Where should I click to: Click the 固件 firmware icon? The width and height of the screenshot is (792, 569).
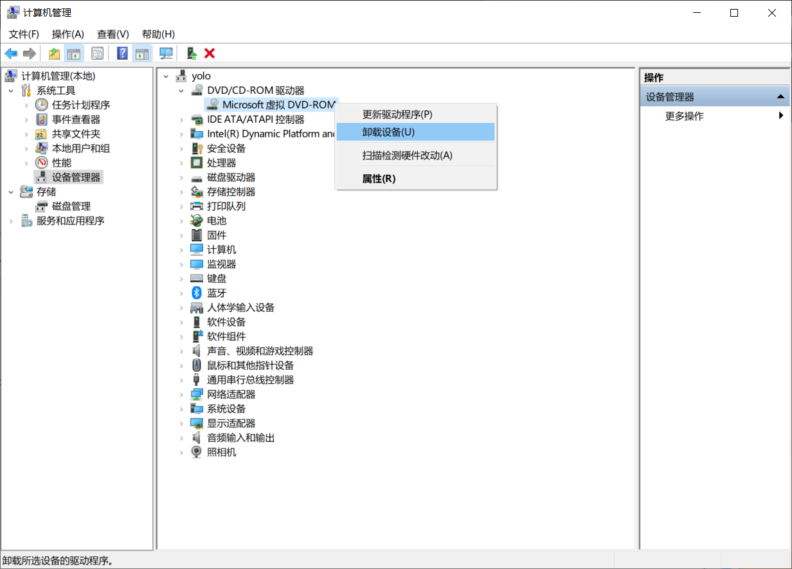click(197, 235)
